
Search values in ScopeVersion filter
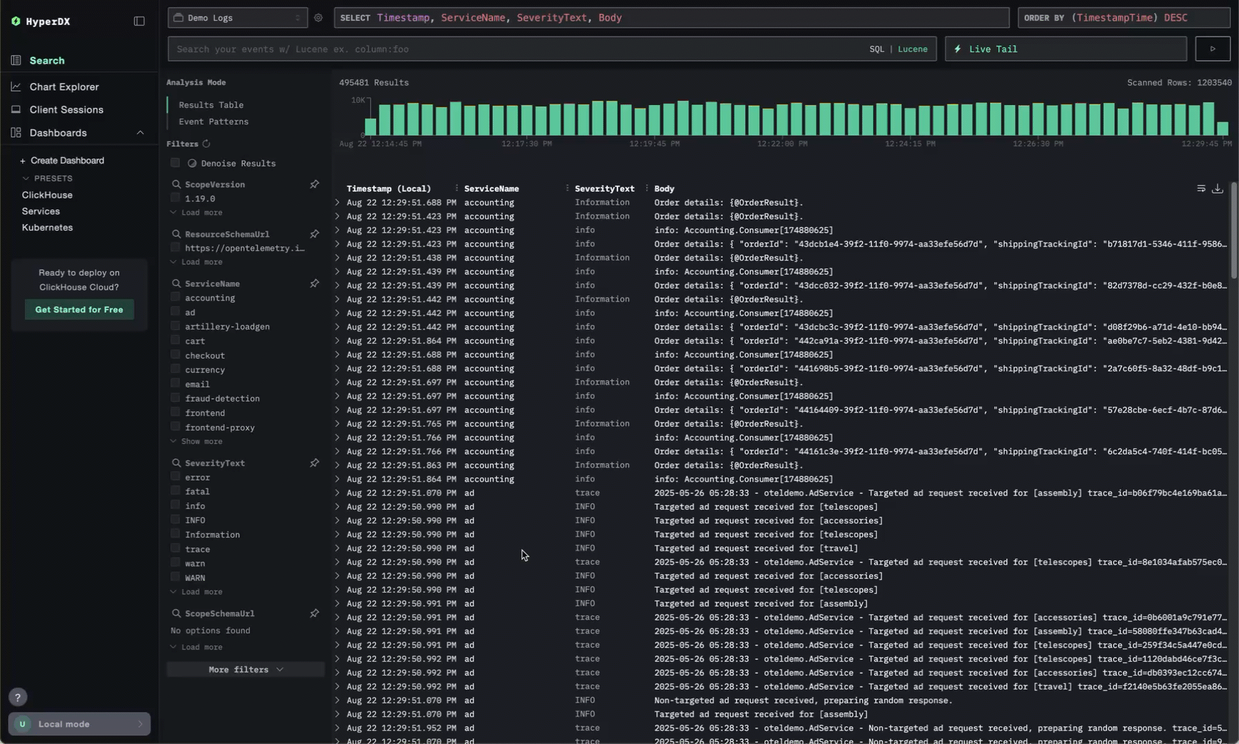[x=176, y=185]
